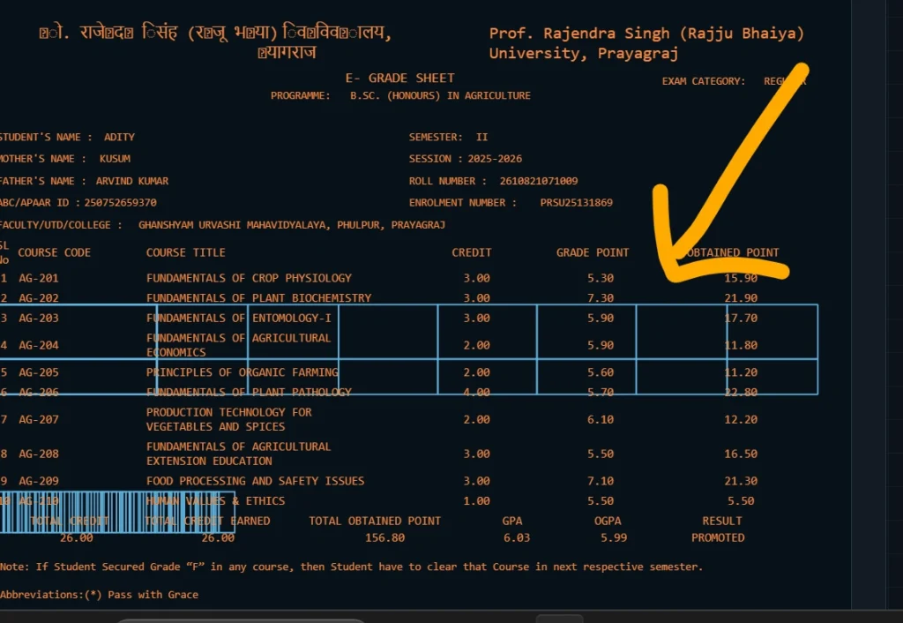
Task: Click "FUNDAMENTALS OF CROP PHYSIOLOGY" course title
Action: [x=249, y=278]
